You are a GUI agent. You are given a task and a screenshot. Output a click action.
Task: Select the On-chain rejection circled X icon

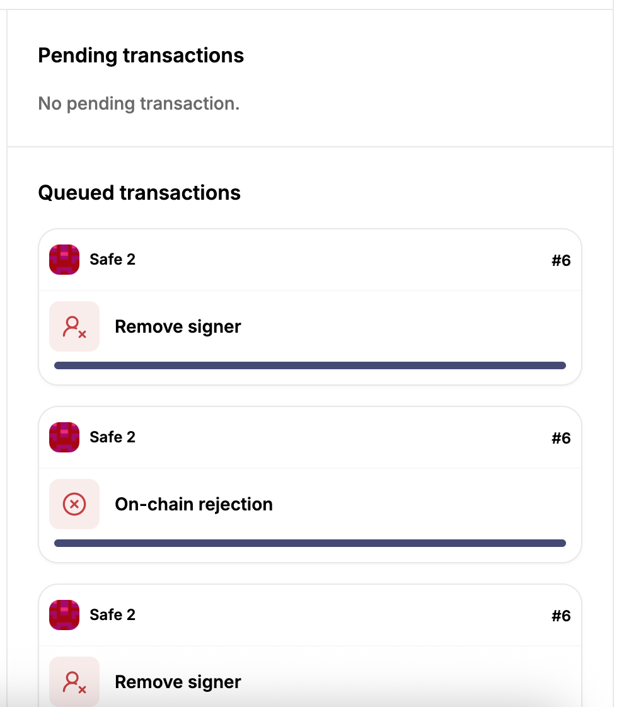74,504
